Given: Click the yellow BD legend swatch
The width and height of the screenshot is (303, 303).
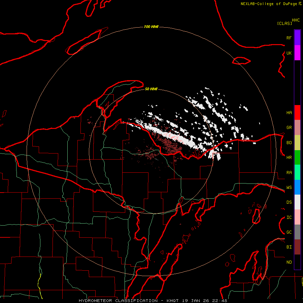Looking at the screenshot, I should pyautogui.click(x=297, y=142).
